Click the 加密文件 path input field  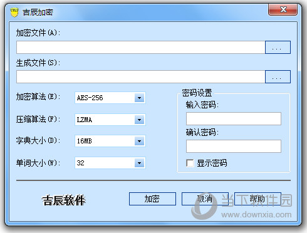pos(141,48)
